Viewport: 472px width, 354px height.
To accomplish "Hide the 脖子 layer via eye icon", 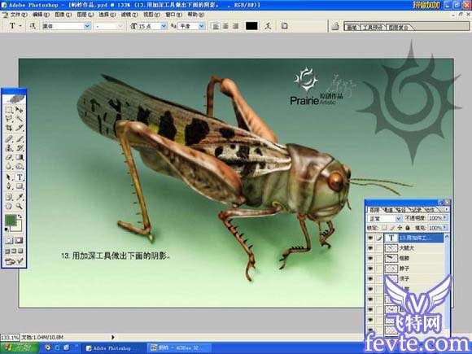I will 370,269.
